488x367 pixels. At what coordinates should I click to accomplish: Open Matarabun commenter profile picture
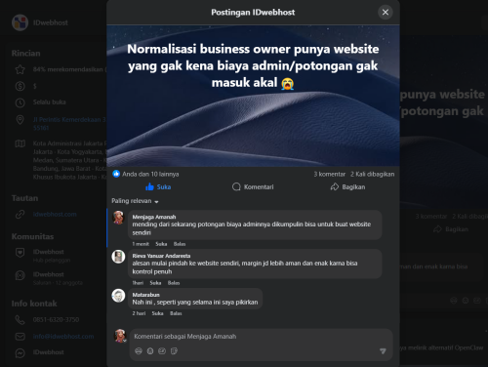coord(118,296)
